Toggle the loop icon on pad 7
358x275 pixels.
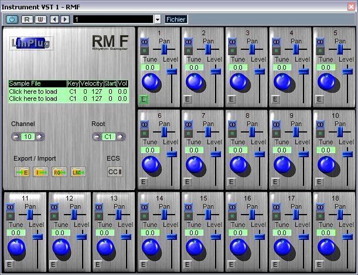click(188, 125)
